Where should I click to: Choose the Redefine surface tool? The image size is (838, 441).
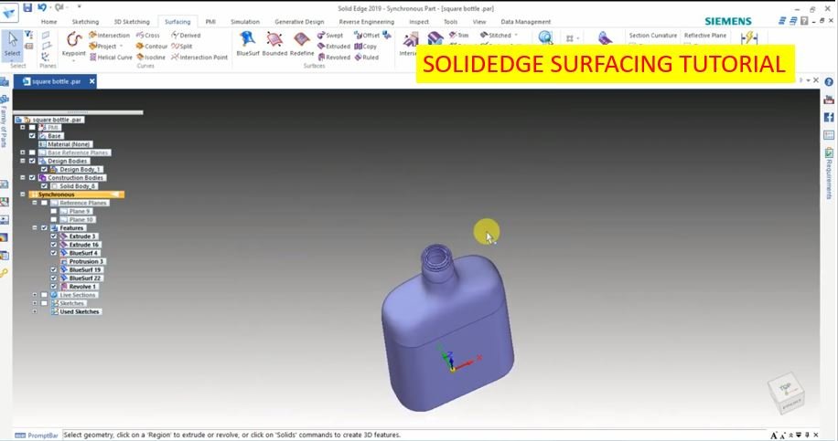[x=303, y=44]
